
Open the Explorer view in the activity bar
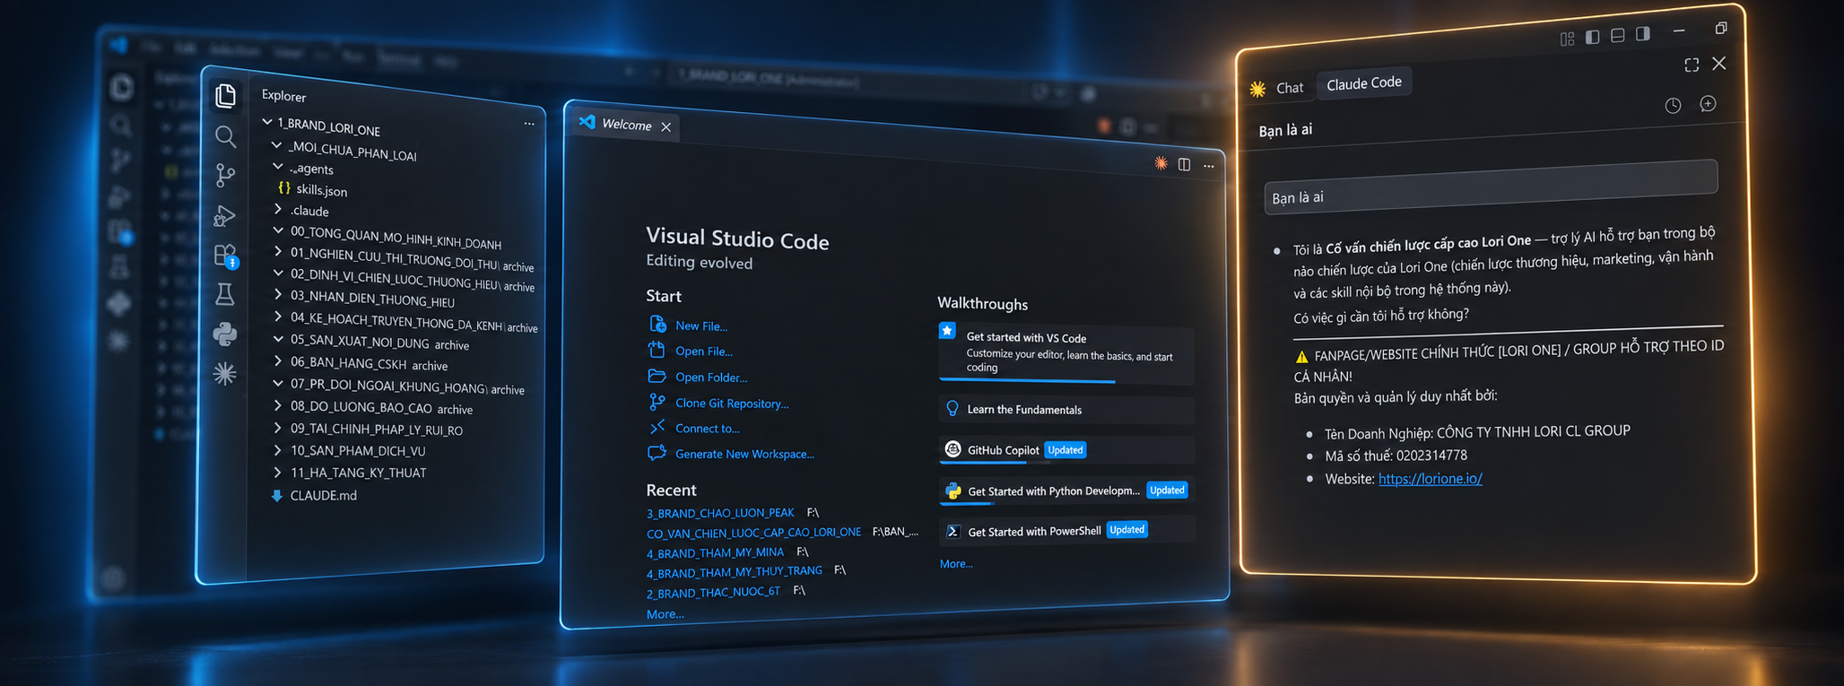(226, 96)
